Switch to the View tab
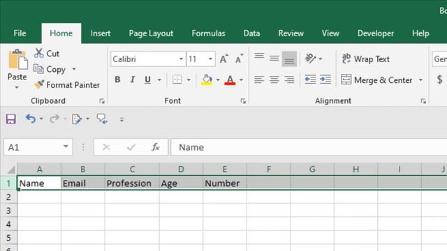This screenshot has width=447, height=251. (x=330, y=33)
